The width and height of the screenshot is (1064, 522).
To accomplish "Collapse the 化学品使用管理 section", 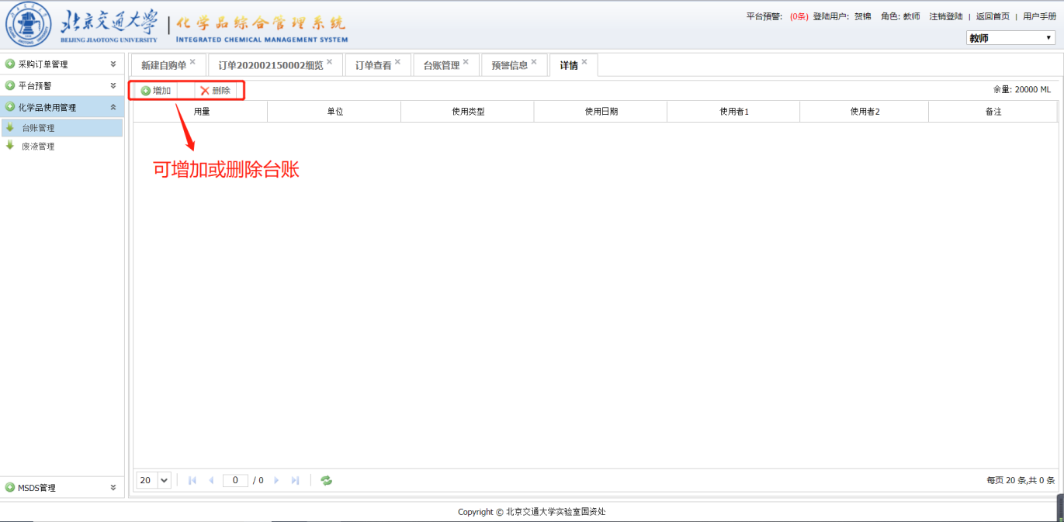I will click(113, 107).
